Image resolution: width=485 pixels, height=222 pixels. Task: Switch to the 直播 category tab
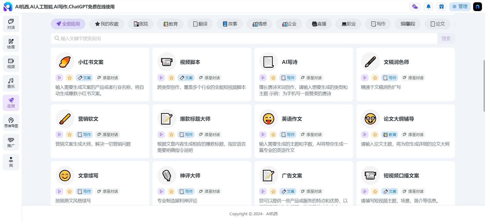click(x=319, y=24)
